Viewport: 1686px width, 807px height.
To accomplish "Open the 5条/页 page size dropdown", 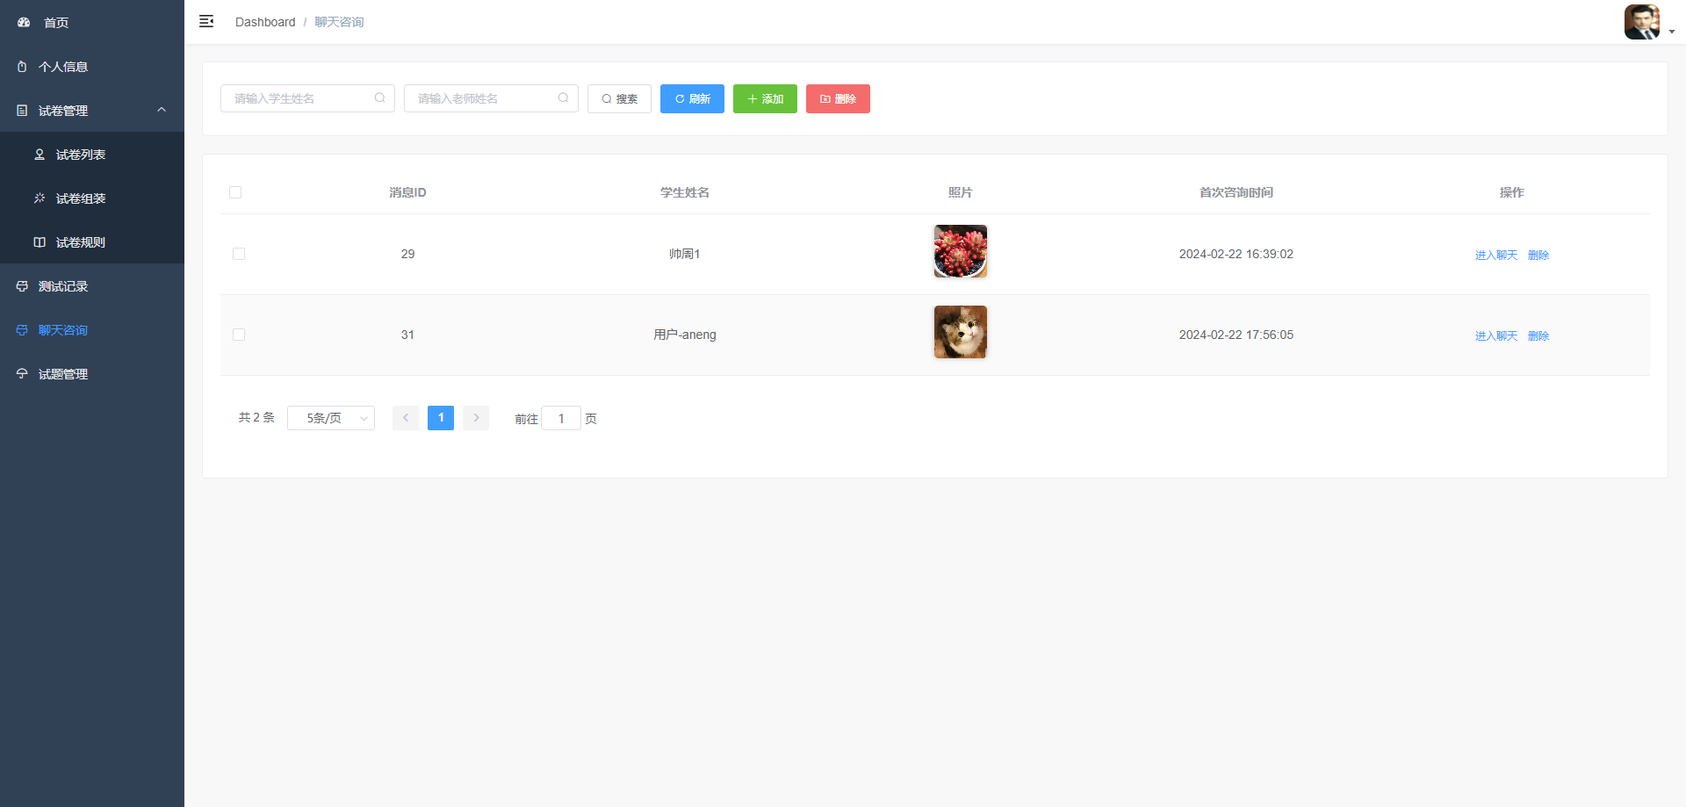I will tap(331, 418).
